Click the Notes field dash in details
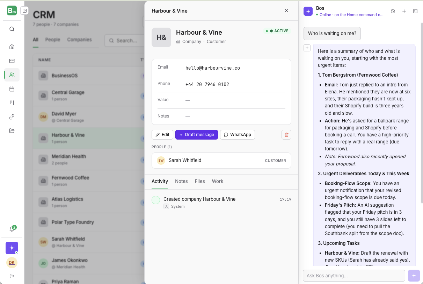The image size is (423, 284). pos(188,116)
